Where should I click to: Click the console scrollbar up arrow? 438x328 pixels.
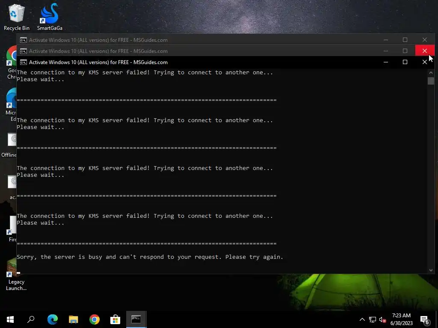tap(431, 73)
